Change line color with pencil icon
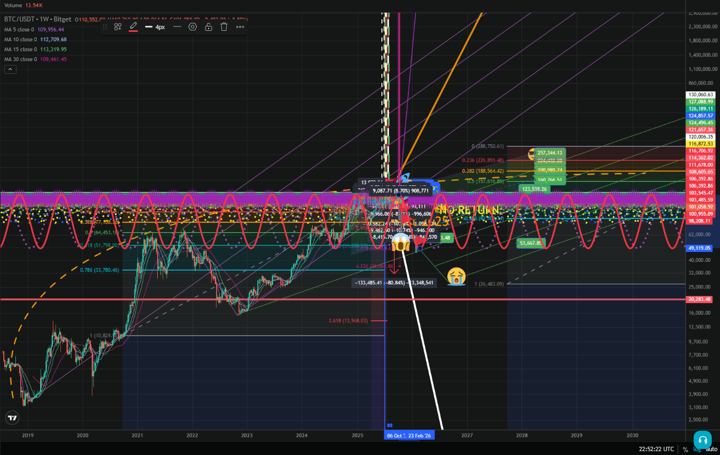This screenshot has height=455, width=720. [x=133, y=26]
